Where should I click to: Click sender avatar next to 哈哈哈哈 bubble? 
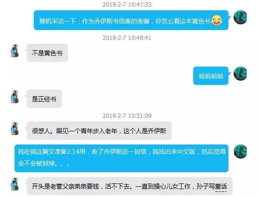pyautogui.click(x=240, y=73)
